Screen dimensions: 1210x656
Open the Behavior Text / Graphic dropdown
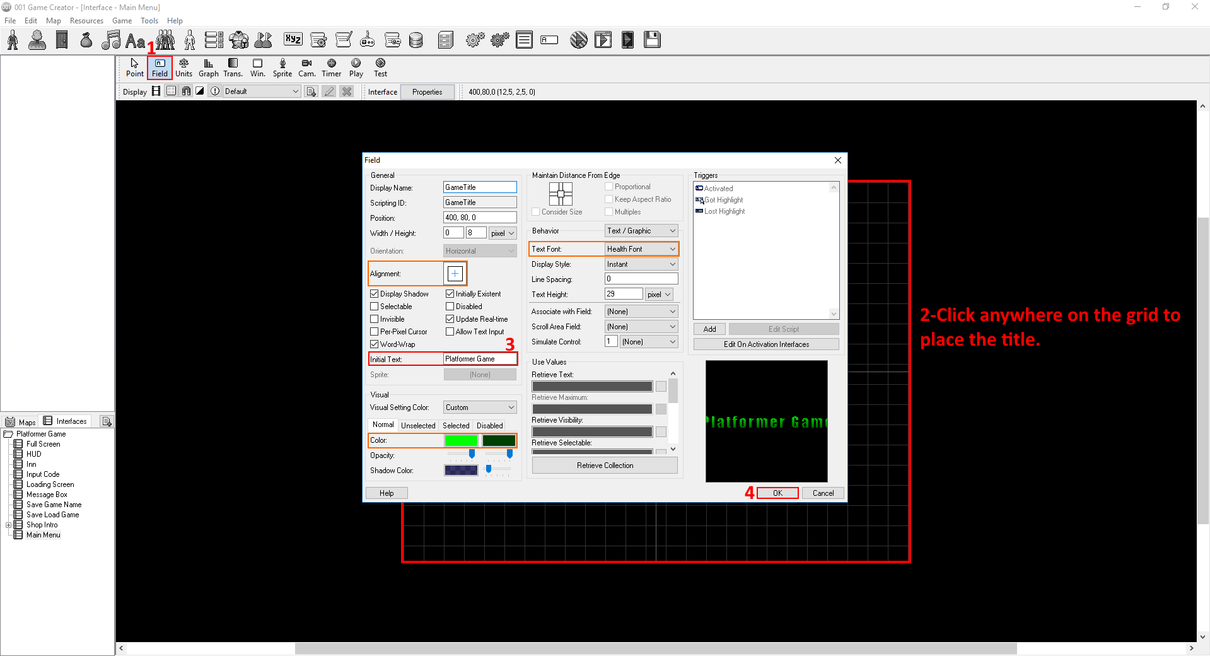point(641,231)
